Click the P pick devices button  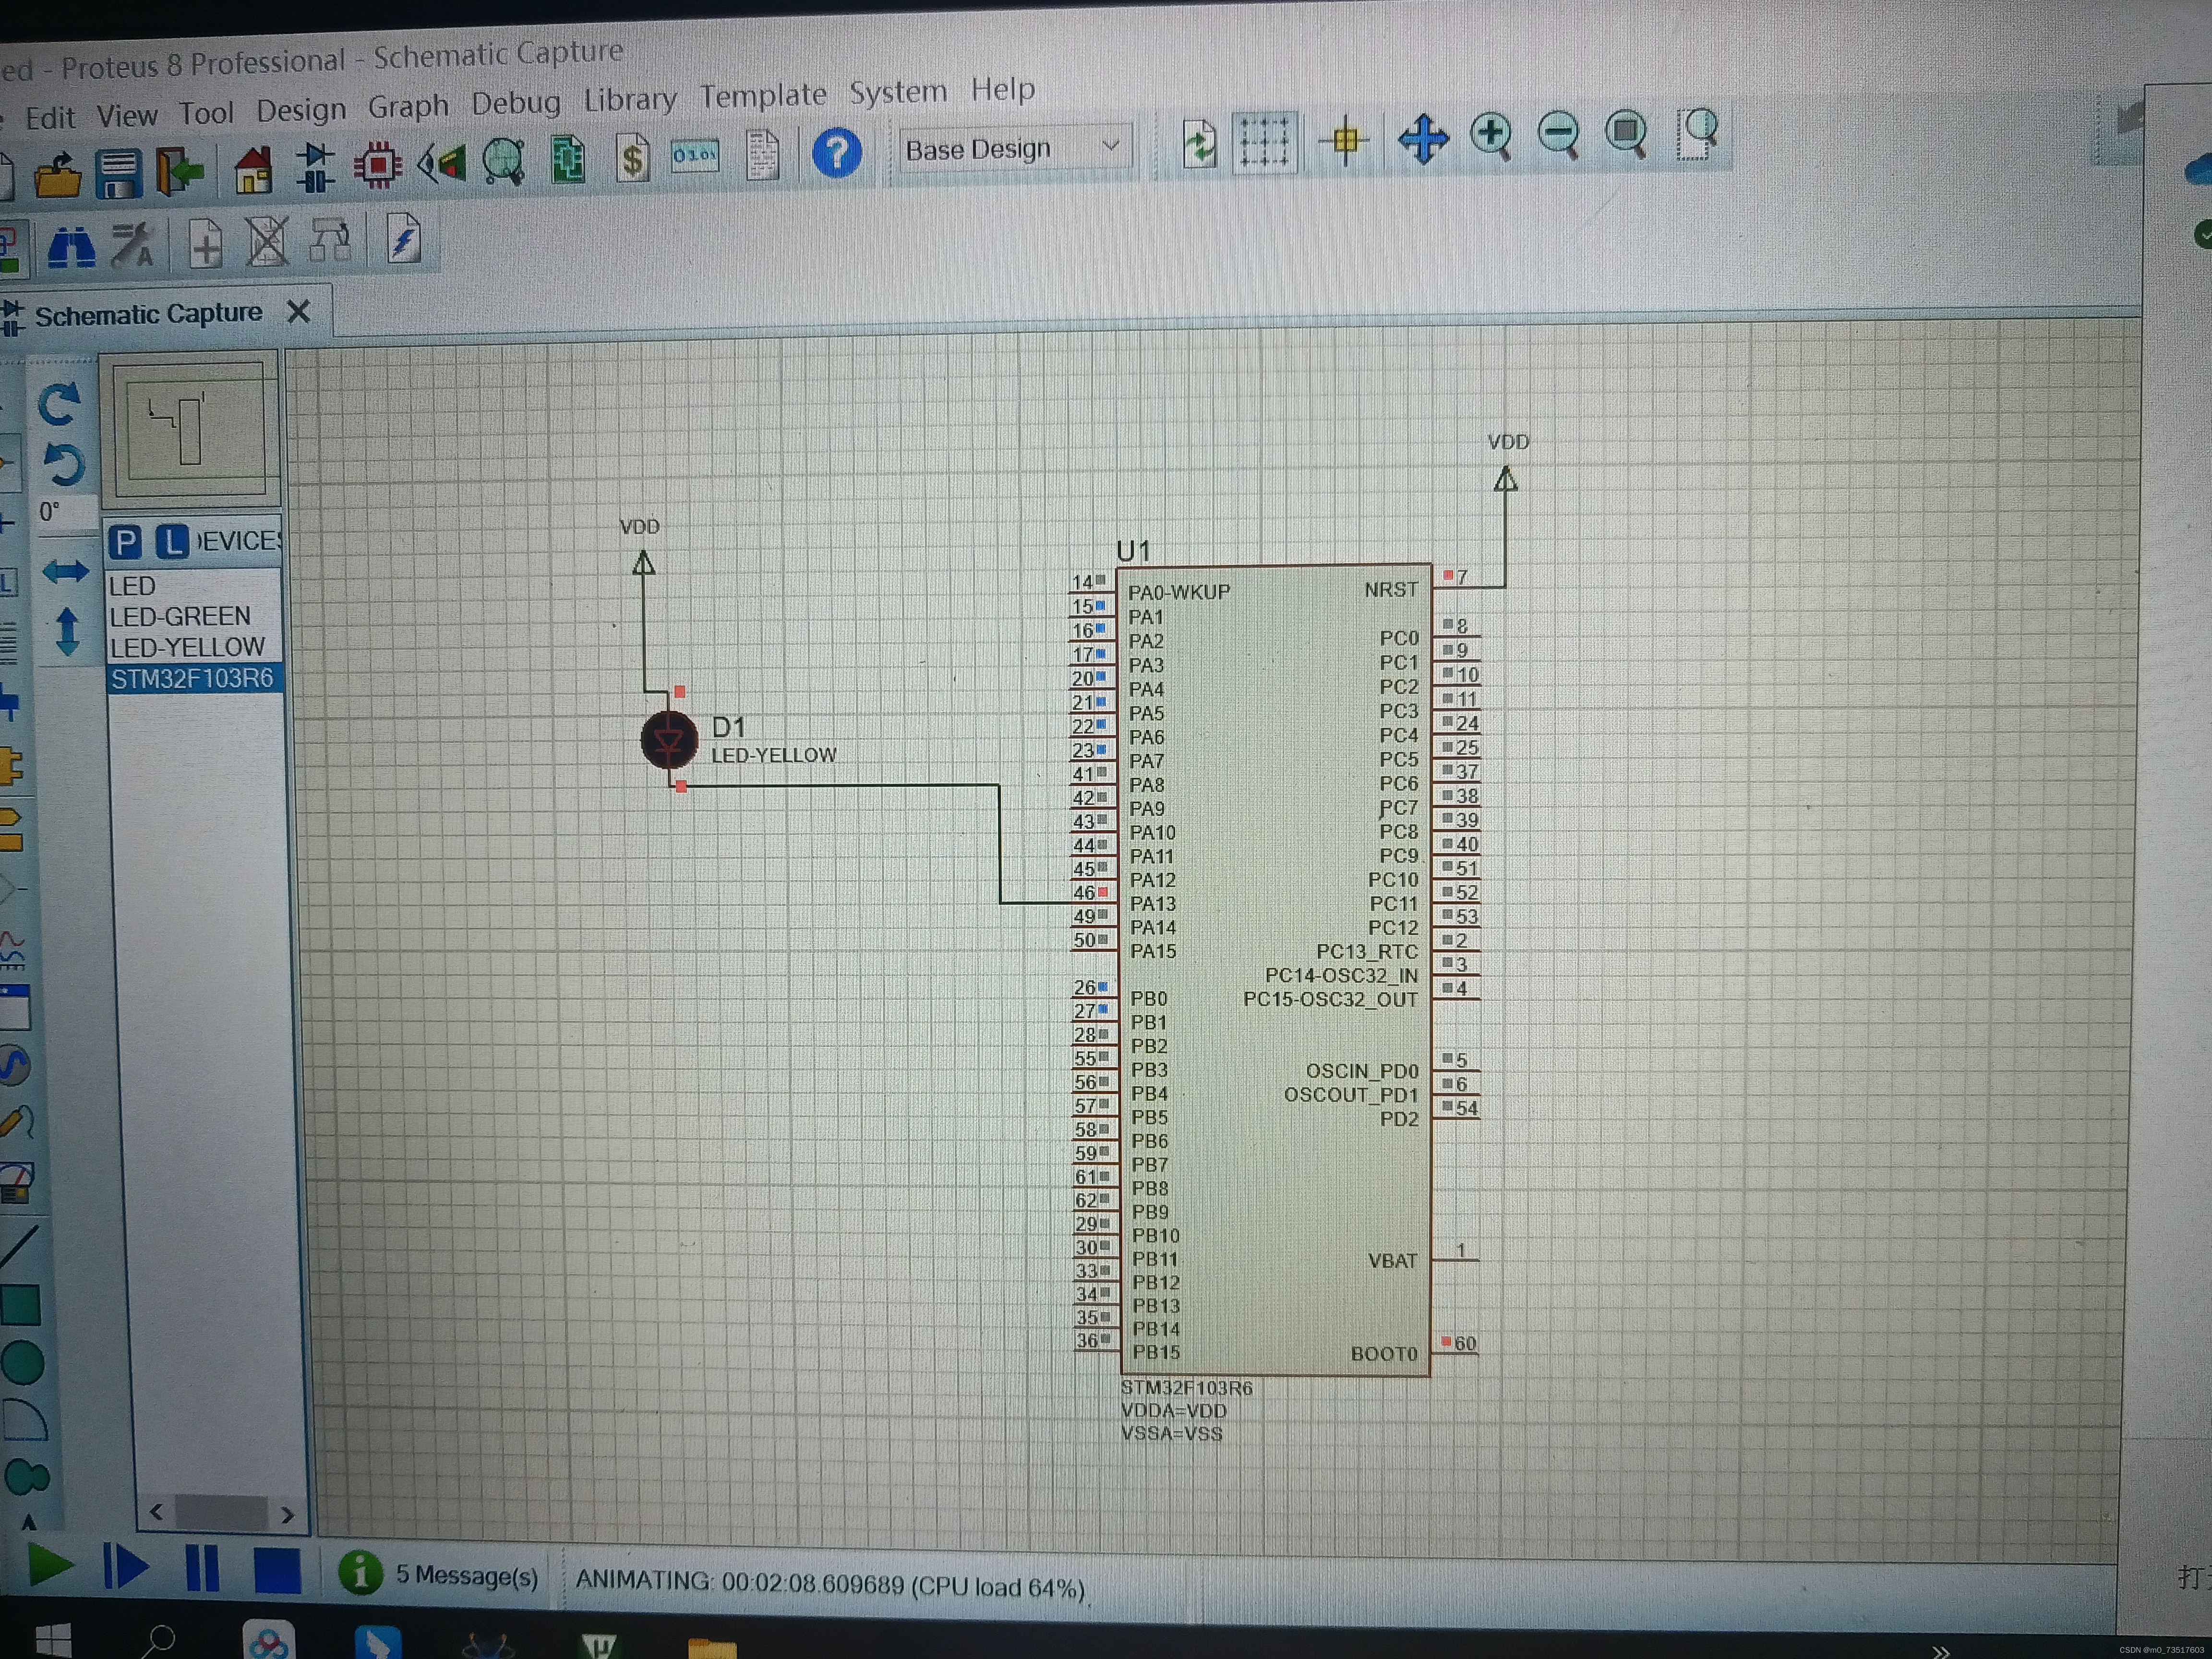pyautogui.click(x=125, y=542)
